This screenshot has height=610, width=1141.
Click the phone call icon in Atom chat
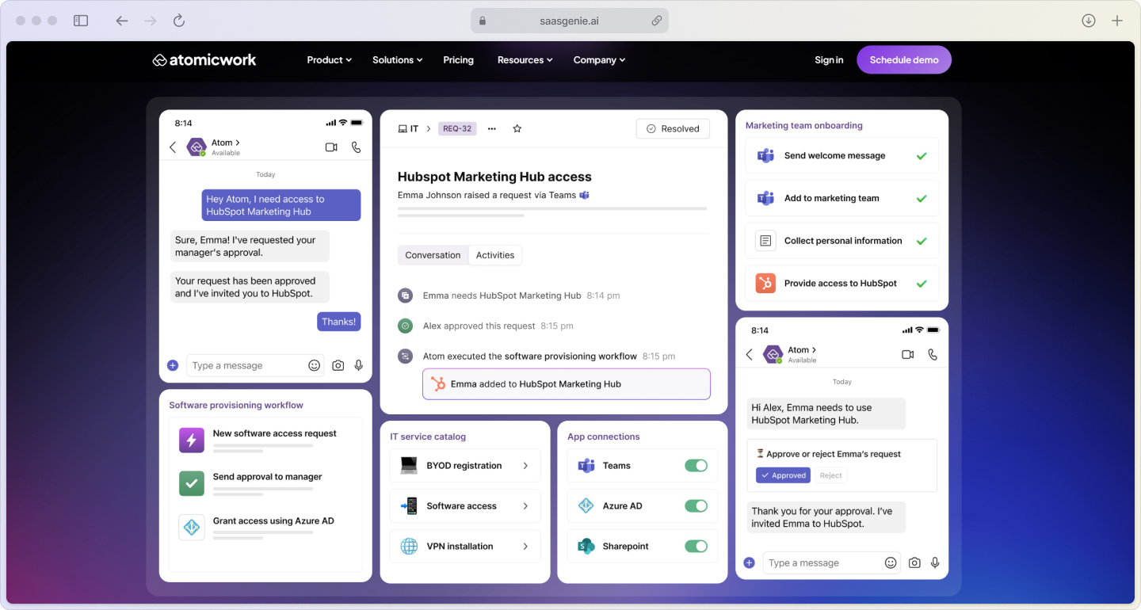pyautogui.click(x=356, y=147)
